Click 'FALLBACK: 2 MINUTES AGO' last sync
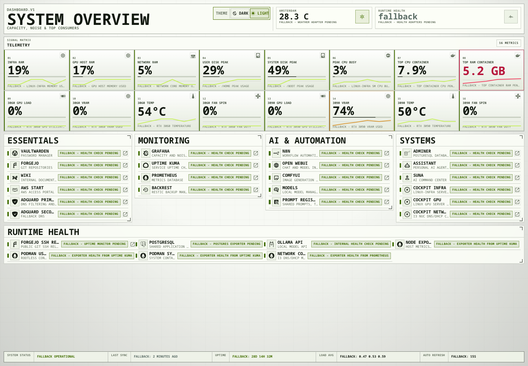 155,356
